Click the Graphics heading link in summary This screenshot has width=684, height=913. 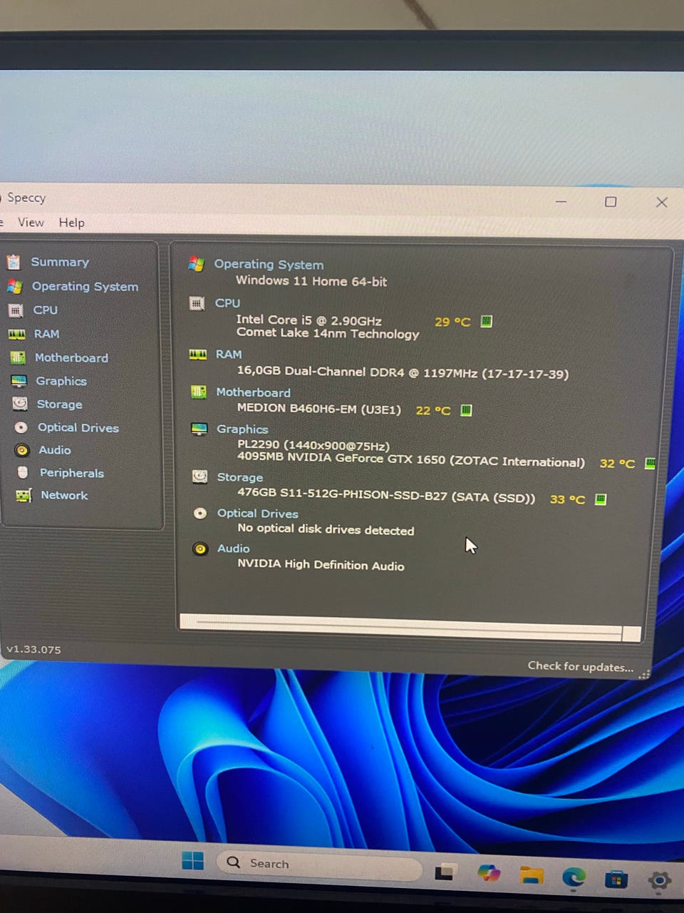coord(242,429)
